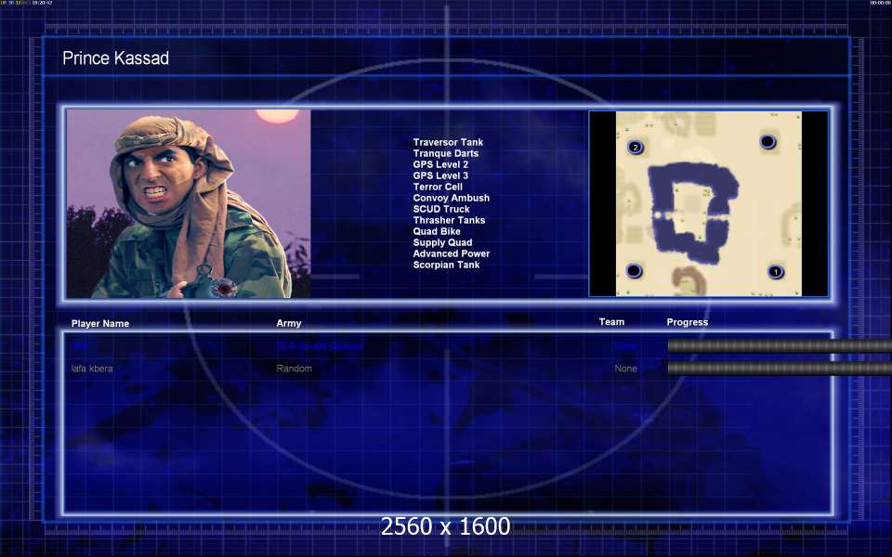The width and height of the screenshot is (892, 557).
Task: Select the Convoy Ambush entry
Action: pyautogui.click(x=452, y=198)
